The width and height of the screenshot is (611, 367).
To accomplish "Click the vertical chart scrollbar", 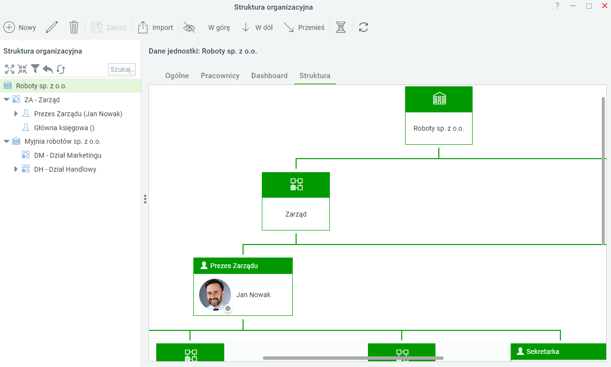I will pos(603,171).
